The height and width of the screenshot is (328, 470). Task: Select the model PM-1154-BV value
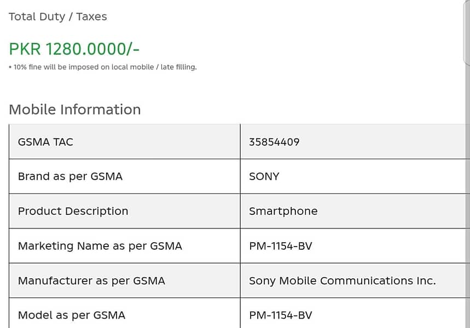click(x=281, y=315)
